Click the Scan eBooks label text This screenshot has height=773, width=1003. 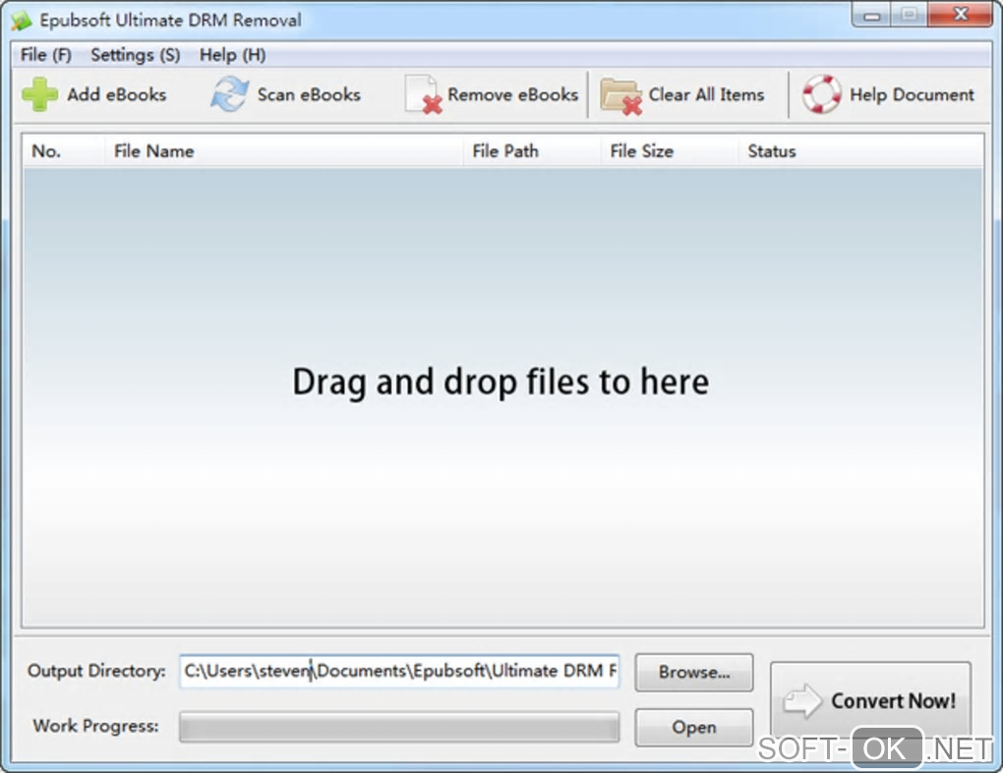point(309,94)
